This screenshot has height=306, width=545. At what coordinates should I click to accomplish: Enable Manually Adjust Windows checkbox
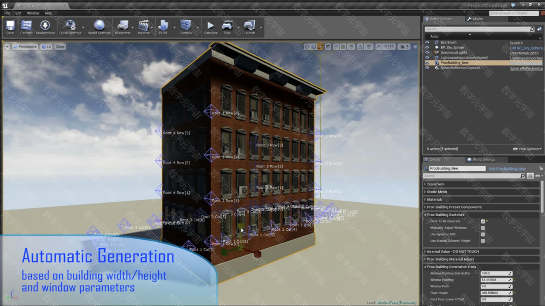pos(483,228)
